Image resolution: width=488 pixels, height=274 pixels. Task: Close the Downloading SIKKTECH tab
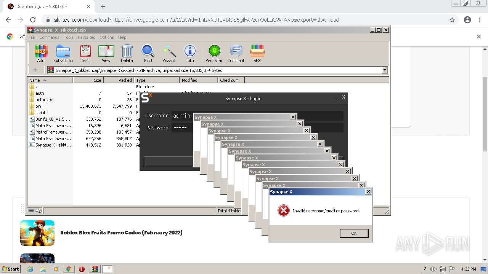point(88,6)
